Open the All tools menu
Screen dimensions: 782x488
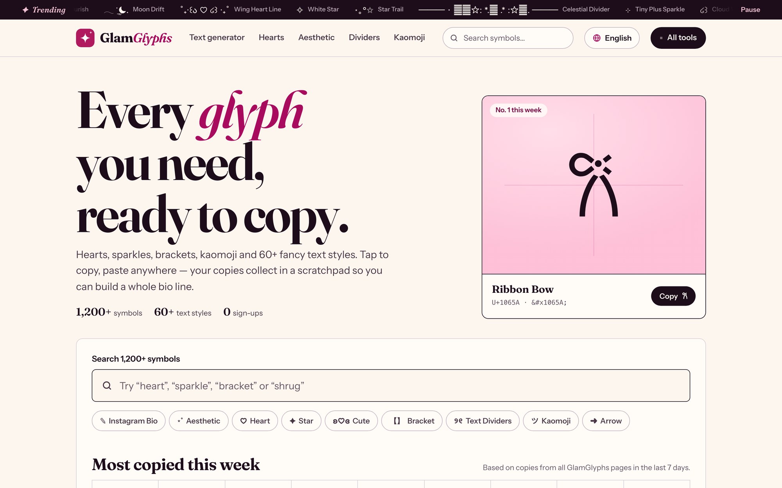tap(678, 38)
